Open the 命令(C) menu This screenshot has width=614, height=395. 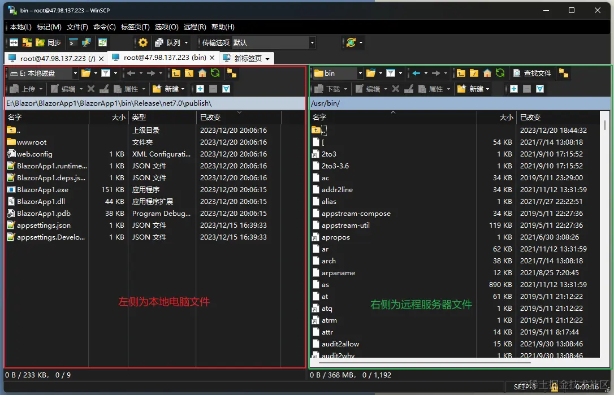pos(105,27)
